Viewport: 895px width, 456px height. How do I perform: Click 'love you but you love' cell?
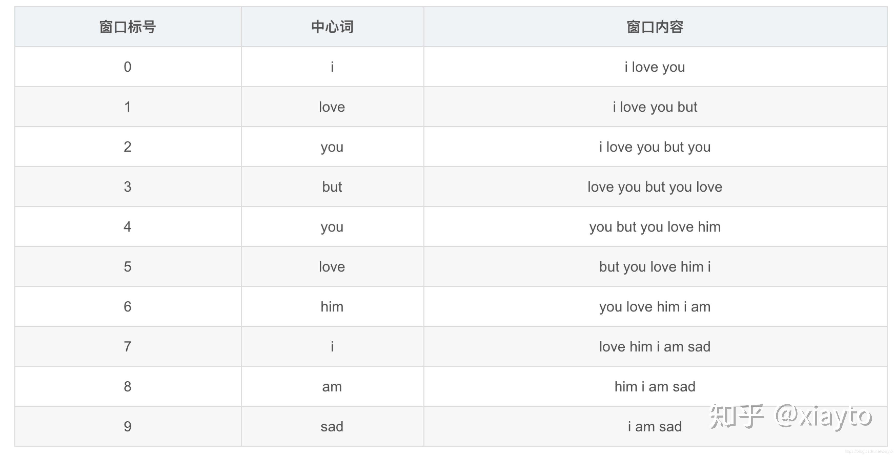pyautogui.click(x=655, y=186)
